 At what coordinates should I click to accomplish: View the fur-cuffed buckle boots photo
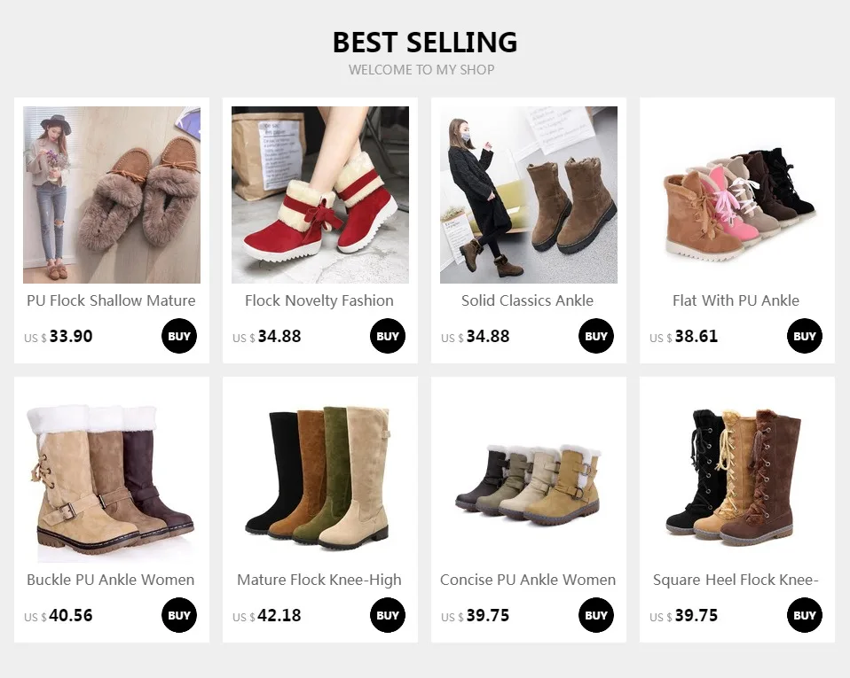pos(112,474)
